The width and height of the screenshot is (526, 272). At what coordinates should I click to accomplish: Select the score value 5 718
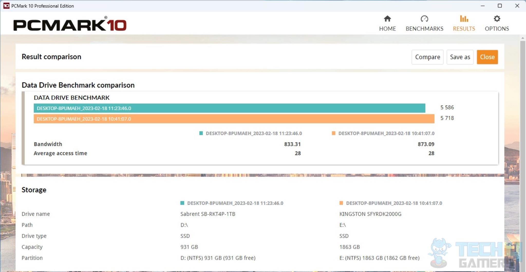click(447, 118)
